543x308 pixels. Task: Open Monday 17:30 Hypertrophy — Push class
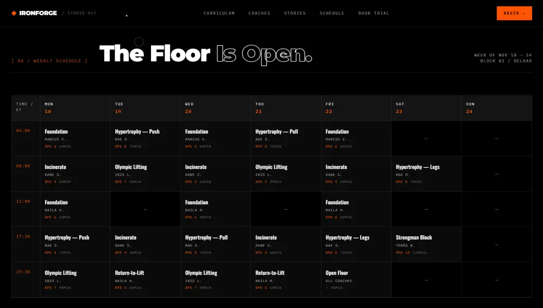(75, 244)
